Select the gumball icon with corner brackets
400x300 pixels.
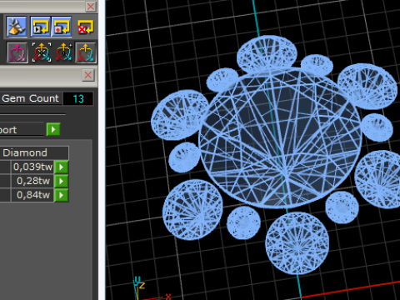tap(42, 52)
